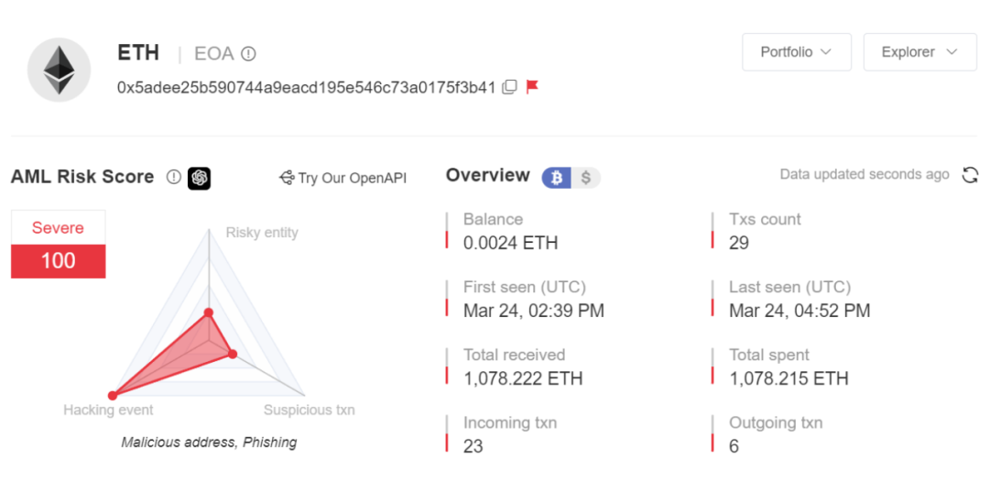Click the AML Risk Score info icon
This screenshot has width=989, height=481.
point(173,178)
